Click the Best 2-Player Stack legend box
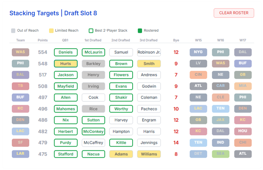 pyautogui.click(x=91, y=31)
